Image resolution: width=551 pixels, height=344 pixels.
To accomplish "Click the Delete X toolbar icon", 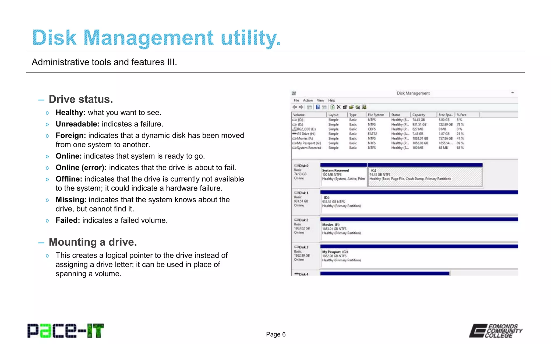I will click(339, 107).
